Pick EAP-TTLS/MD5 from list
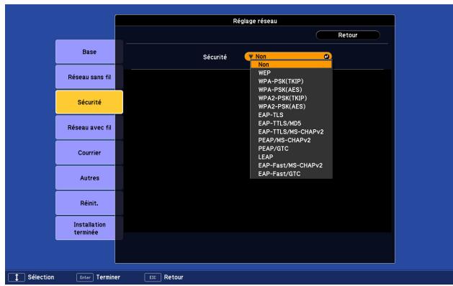This screenshot has height=286, width=453. click(291, 124)
